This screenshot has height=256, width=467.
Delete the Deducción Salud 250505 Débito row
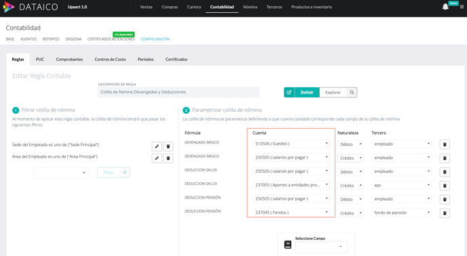445,172
